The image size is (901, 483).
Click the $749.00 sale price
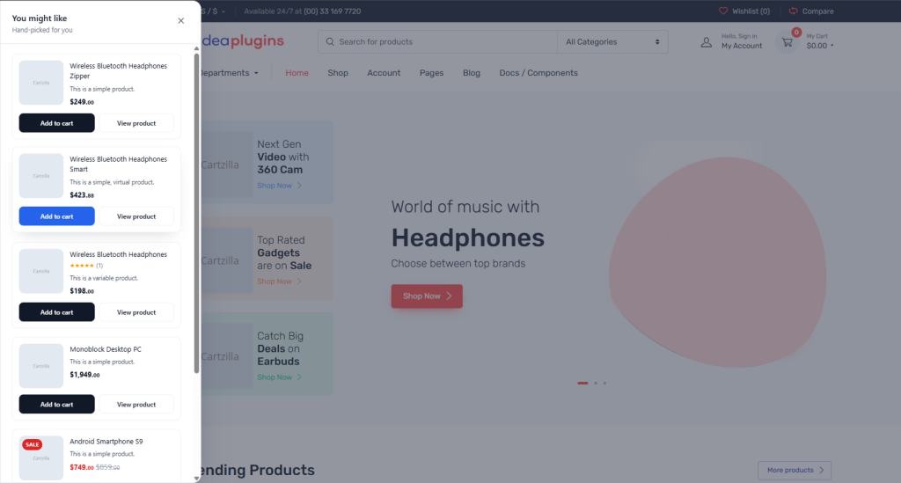tap(82, 467)
